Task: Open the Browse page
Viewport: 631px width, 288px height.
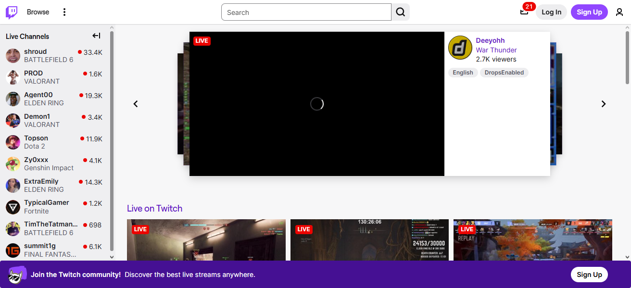Action: [38, 12]
